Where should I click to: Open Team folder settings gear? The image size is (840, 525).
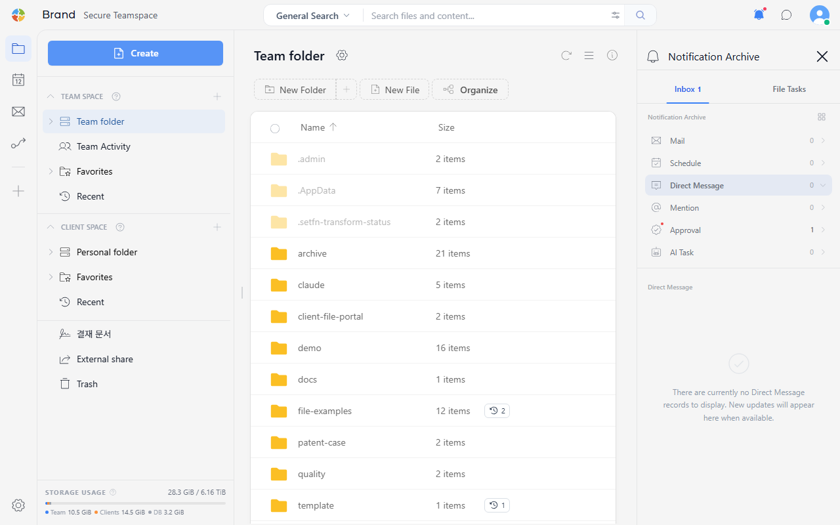click(x=342, y=56)
